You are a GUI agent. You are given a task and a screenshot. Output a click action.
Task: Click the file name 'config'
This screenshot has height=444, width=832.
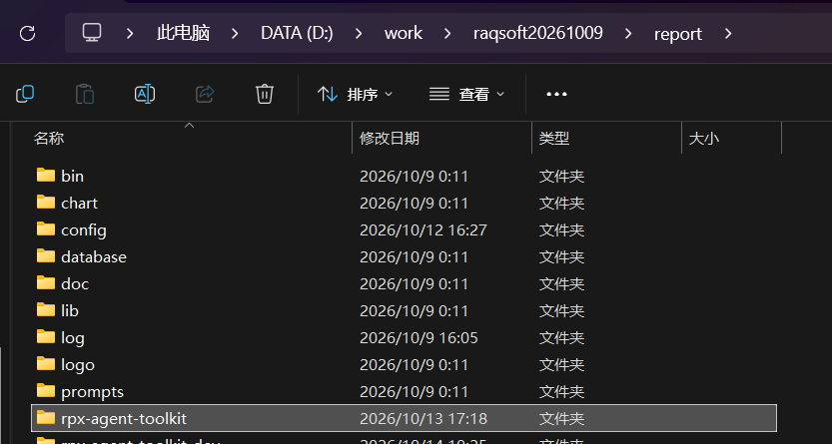click(x=84, y=230)
